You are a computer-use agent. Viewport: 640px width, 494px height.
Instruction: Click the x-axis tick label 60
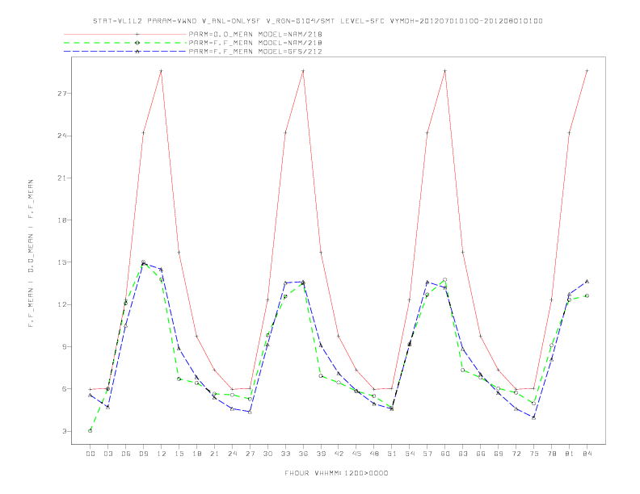pos(445,454)
